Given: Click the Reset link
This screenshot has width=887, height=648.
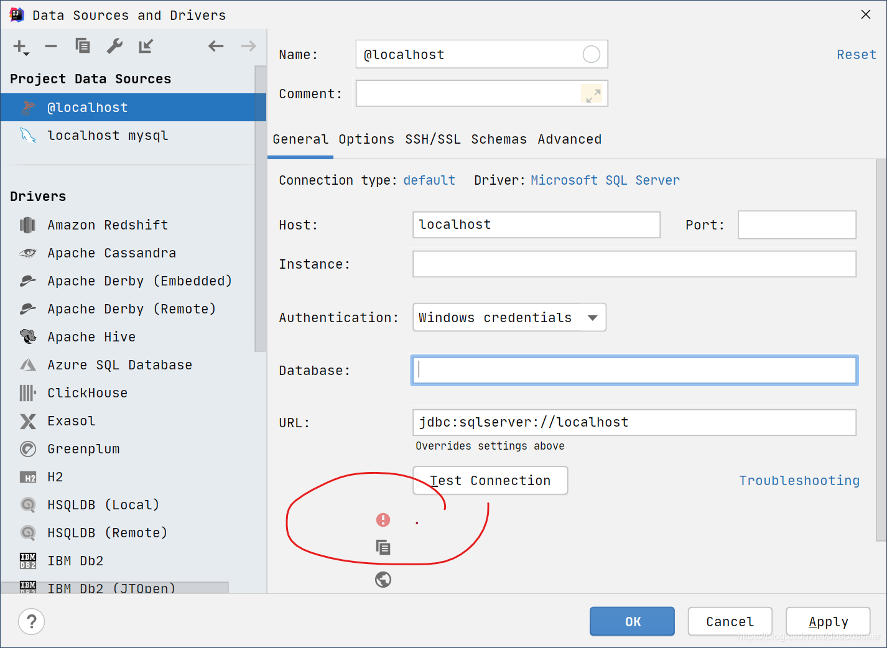Looking at the screenshot, I should [x=856, y=55].
